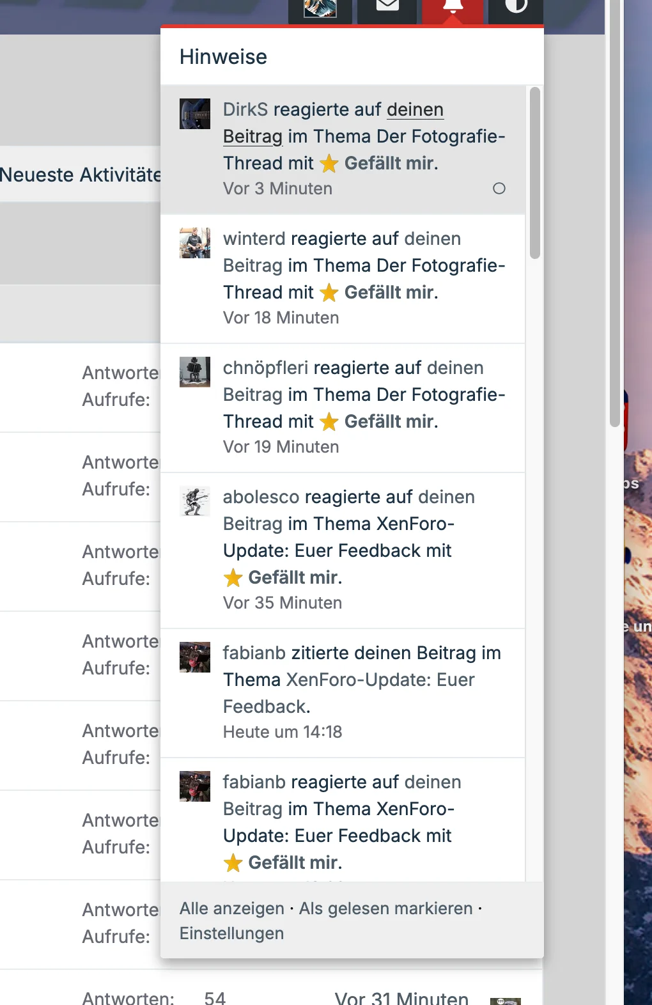
Task: Open fabianb's avatar beside the quote notification
Action: click(x=195, y=657)
